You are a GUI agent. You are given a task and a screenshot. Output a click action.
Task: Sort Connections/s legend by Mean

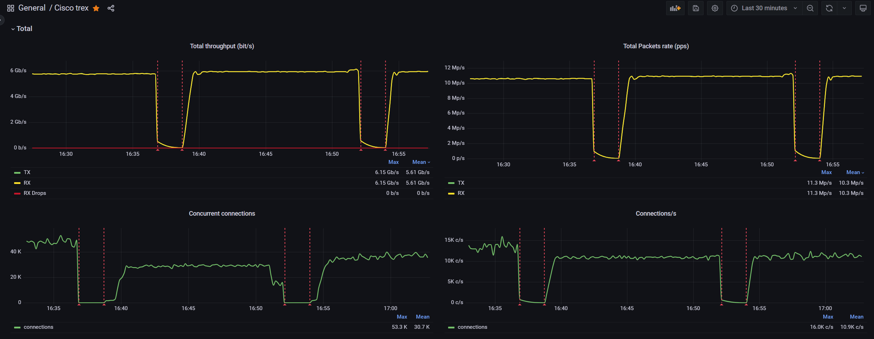click(857, 317)
